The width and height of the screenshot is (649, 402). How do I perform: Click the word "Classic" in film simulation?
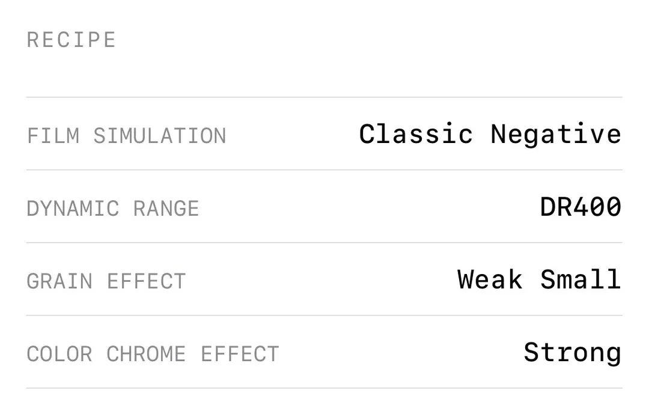(416, 134)
